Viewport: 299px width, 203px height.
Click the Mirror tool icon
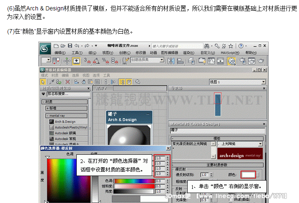171,61
